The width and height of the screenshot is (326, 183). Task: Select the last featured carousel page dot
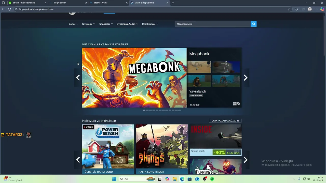180,110
